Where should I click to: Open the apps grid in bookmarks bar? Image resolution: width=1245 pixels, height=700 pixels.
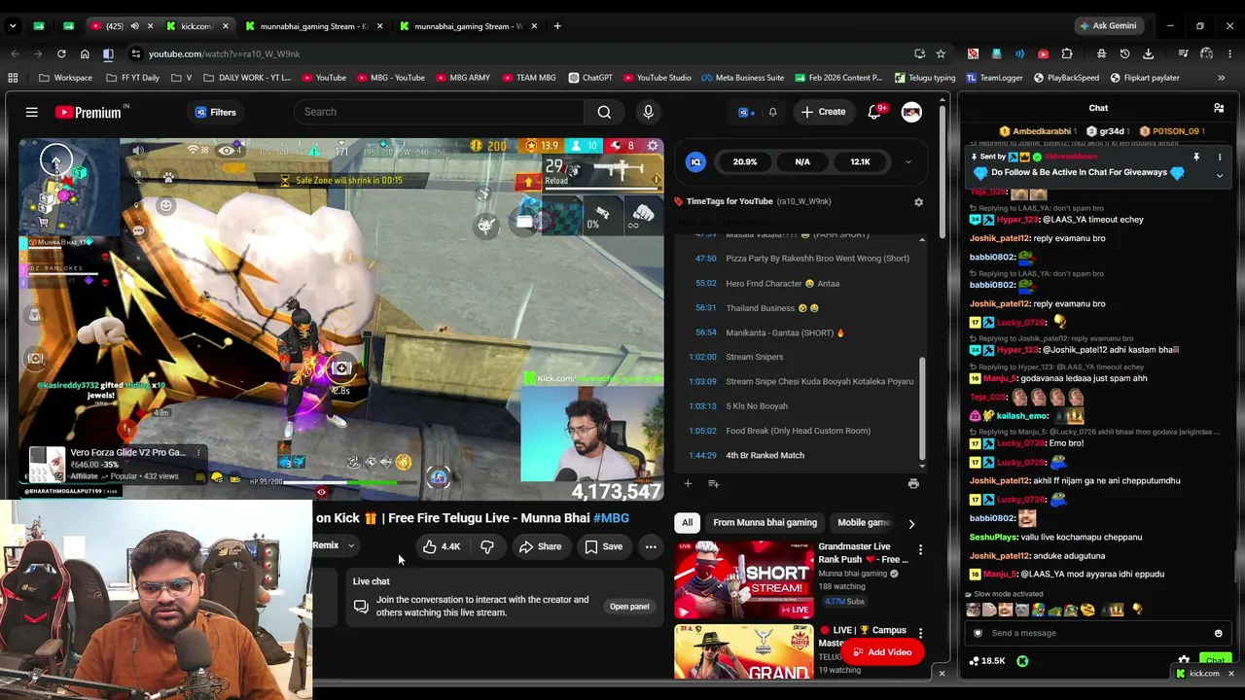[x=13, y=78]
